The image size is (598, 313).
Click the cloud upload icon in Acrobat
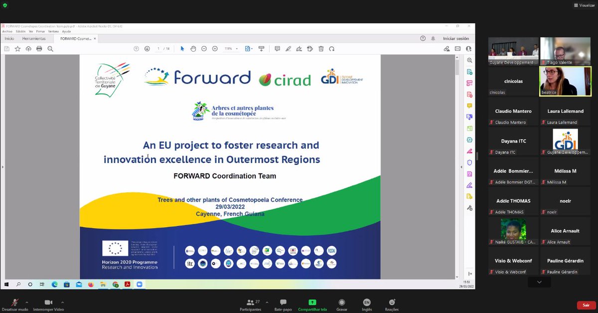click(x=28, y=49)
